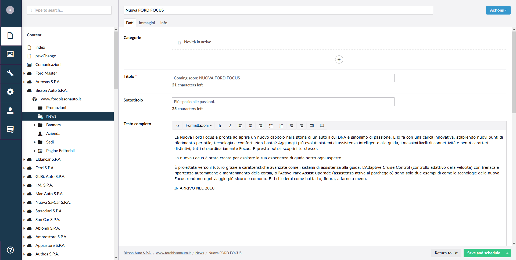Select Stracciari S.P.A. in tree
Viewport: 516px width, 260px height.
click(x=49, y=211)
